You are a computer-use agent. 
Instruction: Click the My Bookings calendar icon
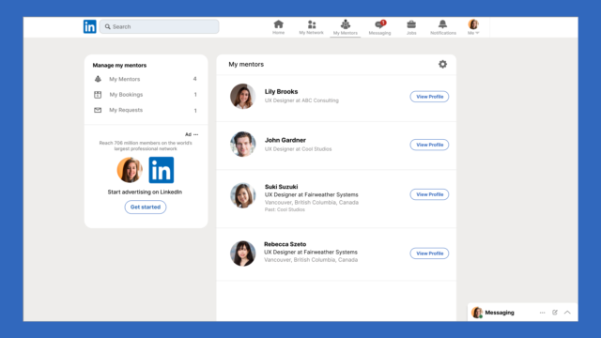[x=98, y=95]
